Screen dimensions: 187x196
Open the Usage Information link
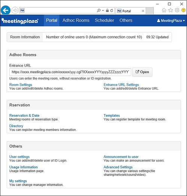[x=24, y=167]
